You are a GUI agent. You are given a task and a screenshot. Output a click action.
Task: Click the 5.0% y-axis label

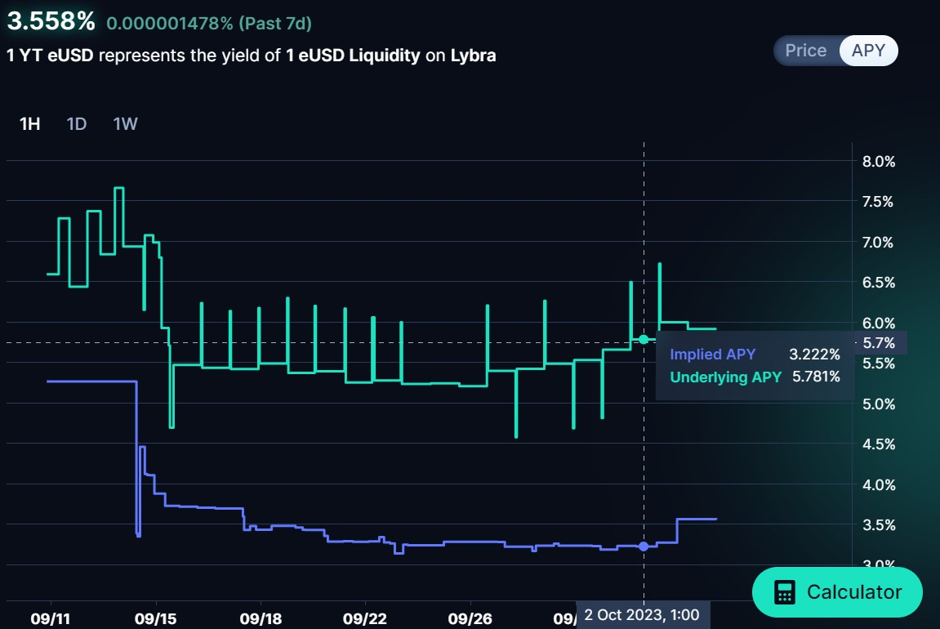pos(879,404)
